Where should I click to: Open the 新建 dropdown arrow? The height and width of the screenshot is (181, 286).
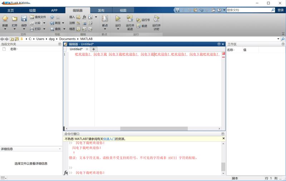pos(5,29)
